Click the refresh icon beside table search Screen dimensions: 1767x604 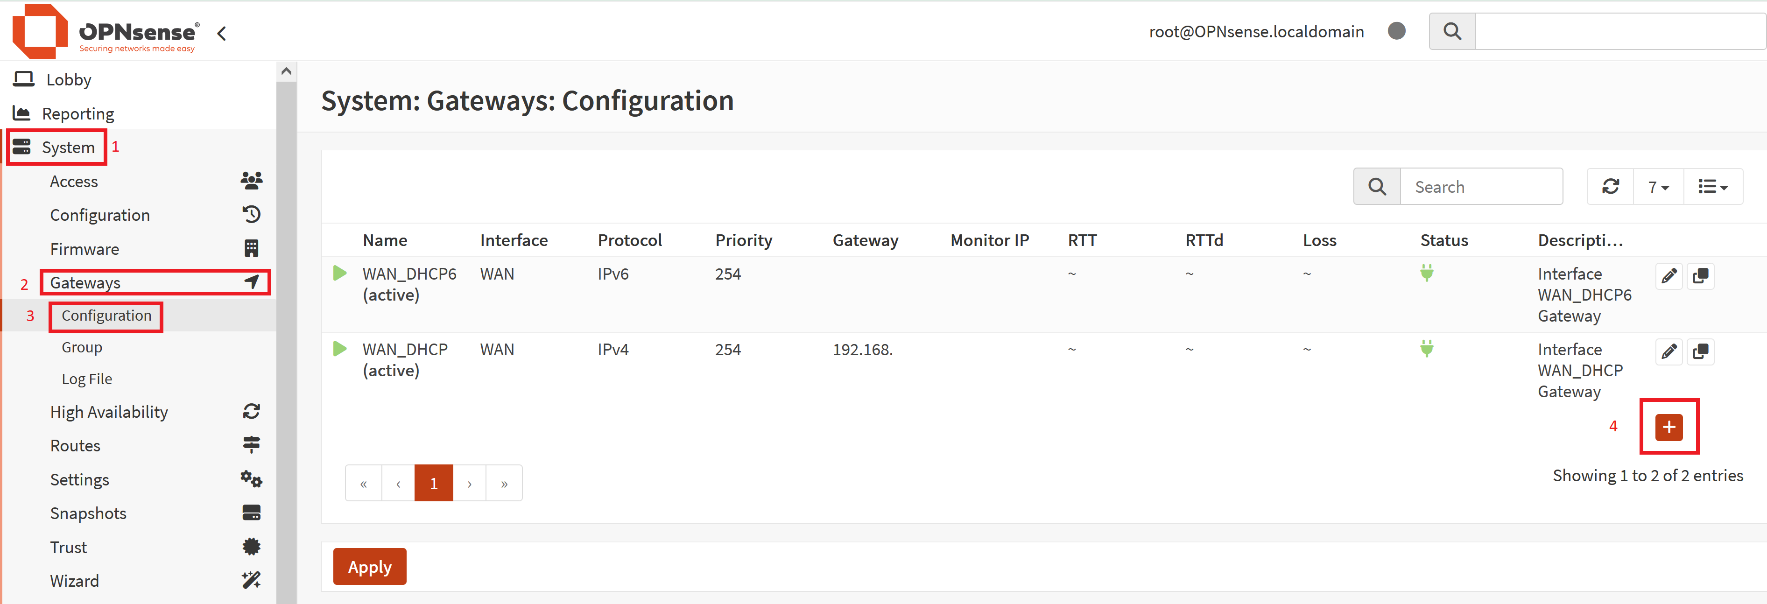pos(1610,187)
